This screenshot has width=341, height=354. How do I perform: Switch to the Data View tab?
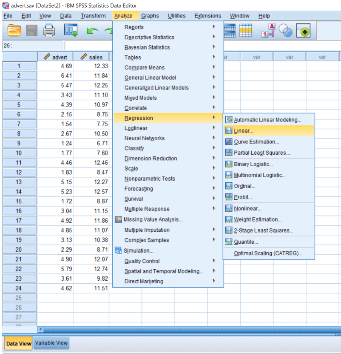18,343
